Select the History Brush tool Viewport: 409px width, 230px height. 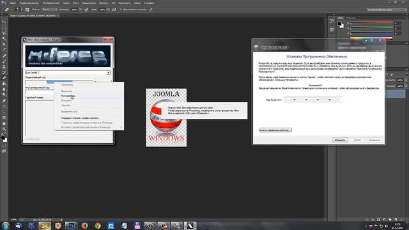(4, 72)
